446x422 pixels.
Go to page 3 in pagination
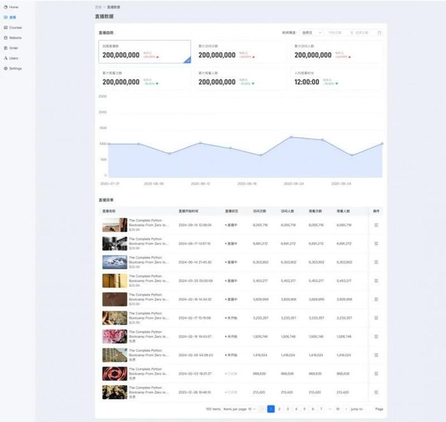point(287,409)
